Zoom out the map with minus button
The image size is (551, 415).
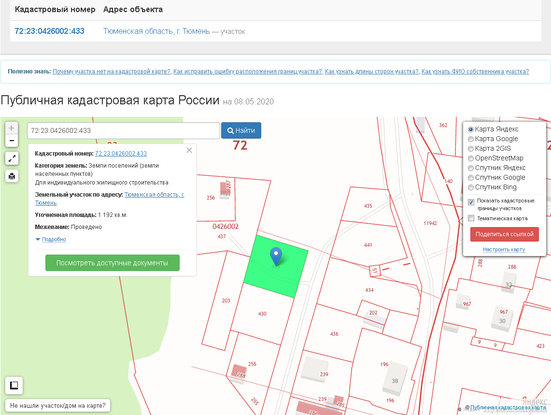click(12, 141)
